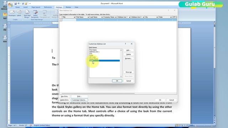Image resolution: width=228 pixels, height=128 pixels.
Task: Select the highlighted last field in Field Names
Action: pyautogui.click(x=104, y=61)
